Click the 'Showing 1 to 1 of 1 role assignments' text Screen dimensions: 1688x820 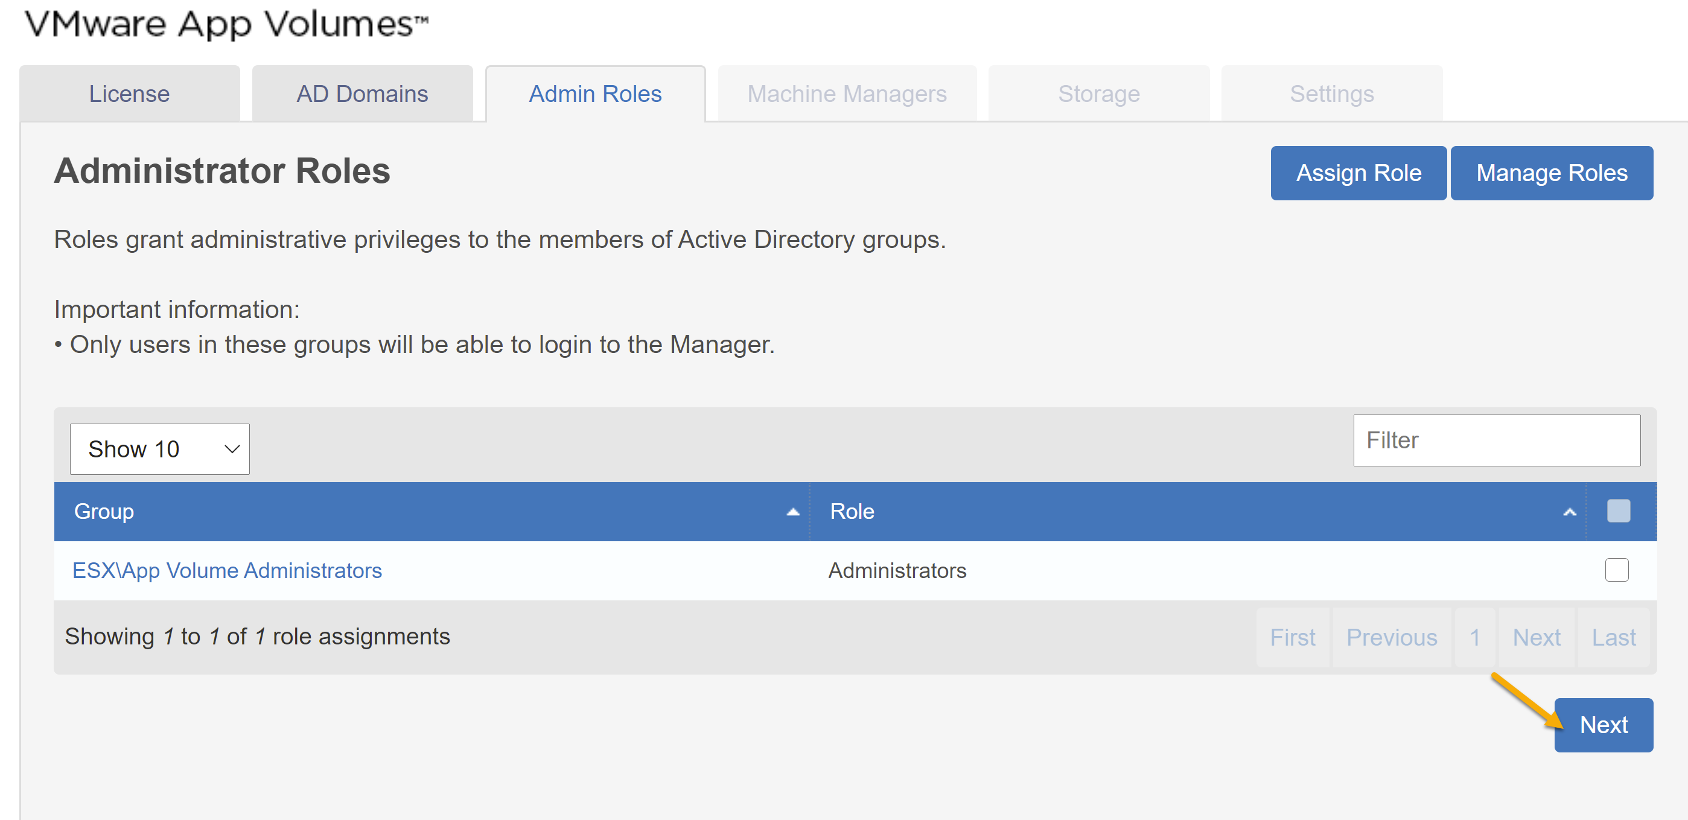click(257, 637)
